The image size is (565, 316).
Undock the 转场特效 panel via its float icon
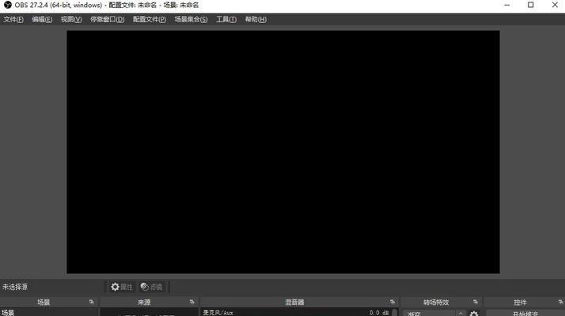pos(476,302)
